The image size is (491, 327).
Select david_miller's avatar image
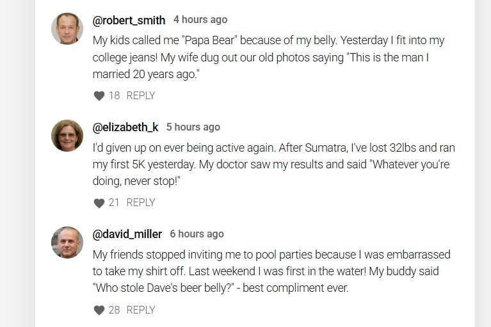click(67, 243)
